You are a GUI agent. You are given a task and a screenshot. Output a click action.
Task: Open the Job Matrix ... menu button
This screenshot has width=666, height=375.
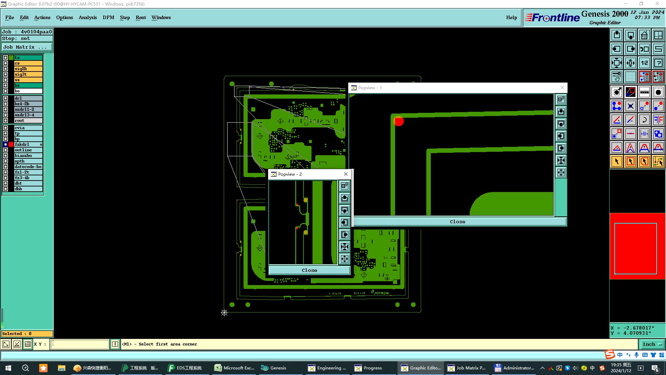point(27,47)
